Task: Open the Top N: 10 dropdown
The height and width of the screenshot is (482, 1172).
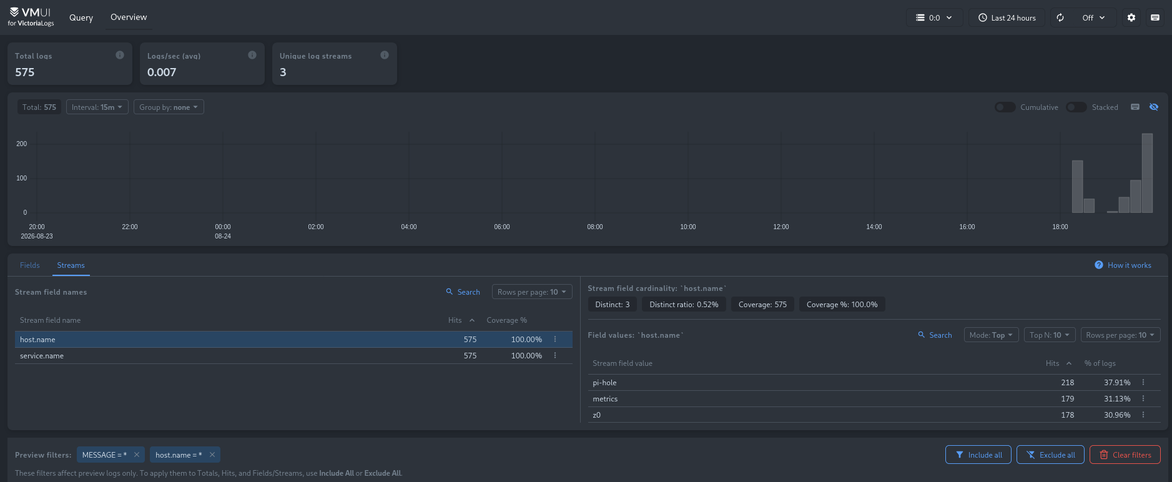Action: (1050, 335)
